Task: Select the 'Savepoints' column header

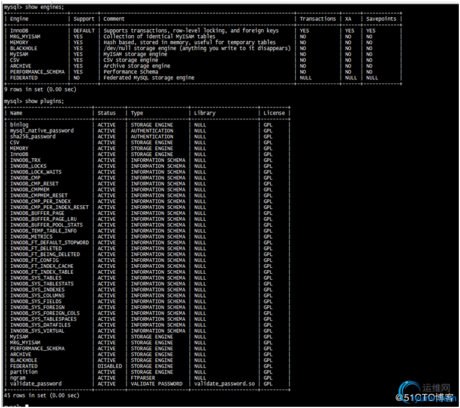Action: tap(381, 18)
